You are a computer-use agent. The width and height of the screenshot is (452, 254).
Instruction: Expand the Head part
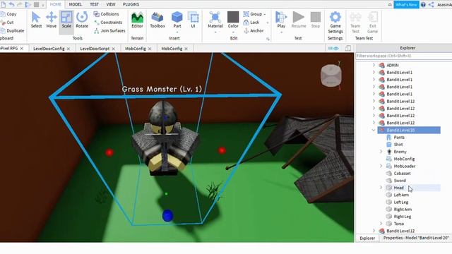click(381, 188)
